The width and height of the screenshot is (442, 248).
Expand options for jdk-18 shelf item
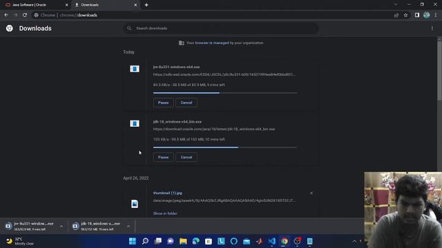(x=128, y=226)
